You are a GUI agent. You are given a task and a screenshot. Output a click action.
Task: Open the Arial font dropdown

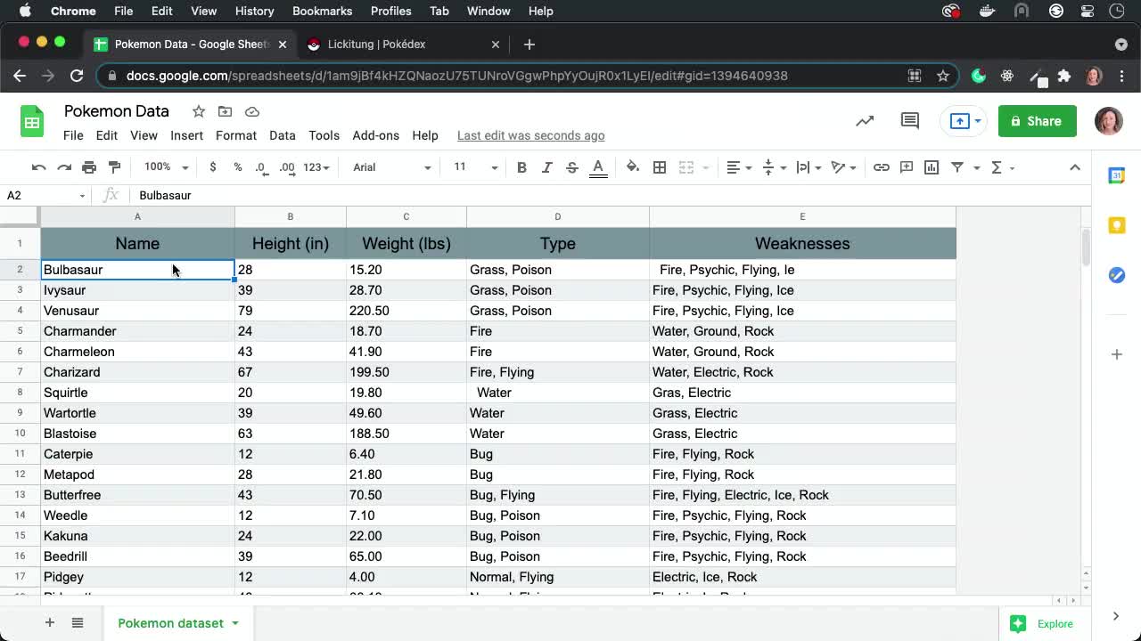(391, 167)
